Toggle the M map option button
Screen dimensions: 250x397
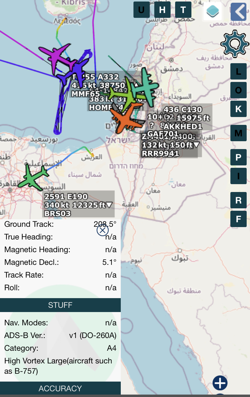coord(239,133)
